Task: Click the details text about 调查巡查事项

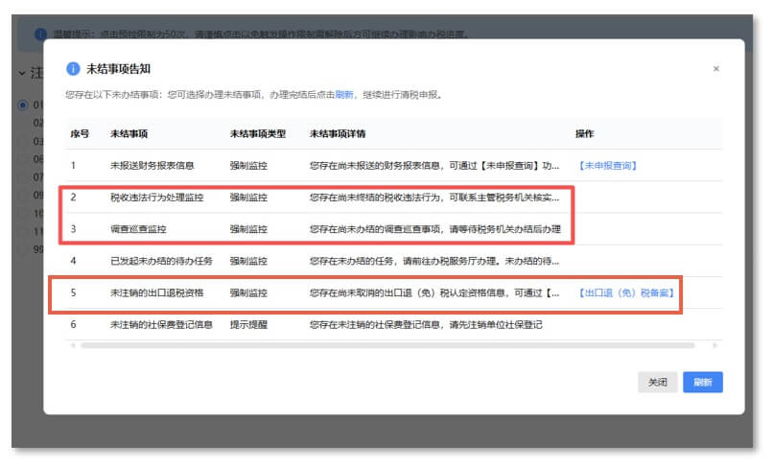Action: [x=435, y=229]
